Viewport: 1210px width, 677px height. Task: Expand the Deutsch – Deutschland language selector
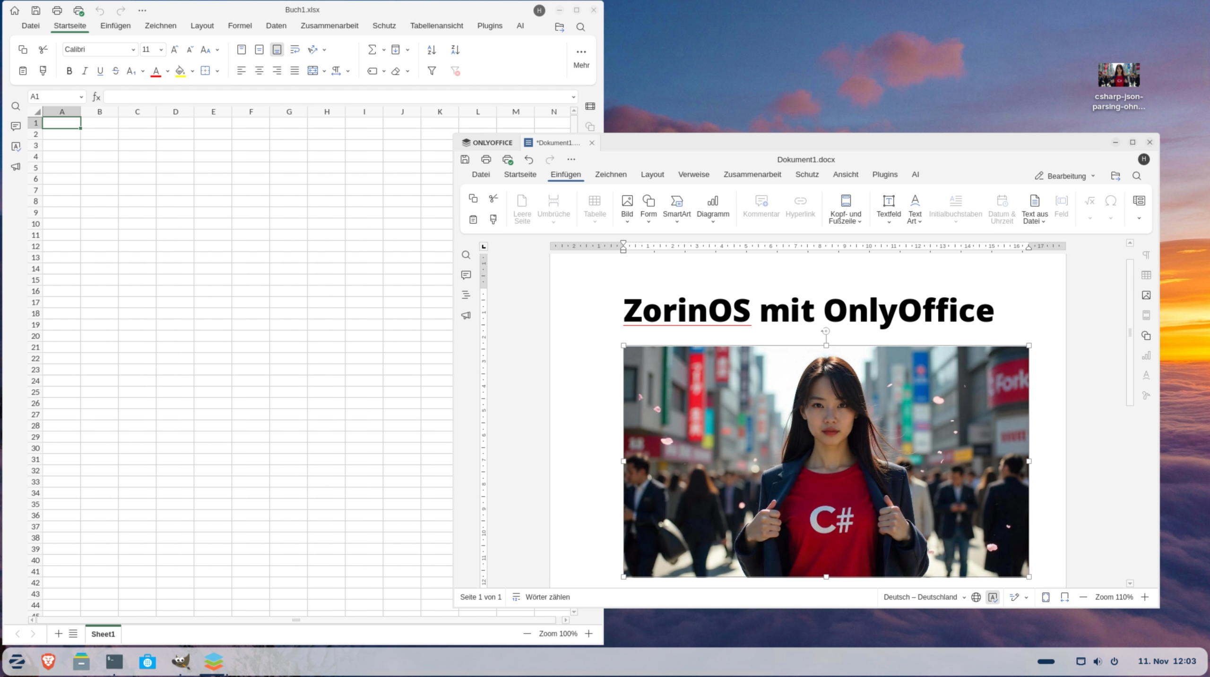(x=923, y=597)
